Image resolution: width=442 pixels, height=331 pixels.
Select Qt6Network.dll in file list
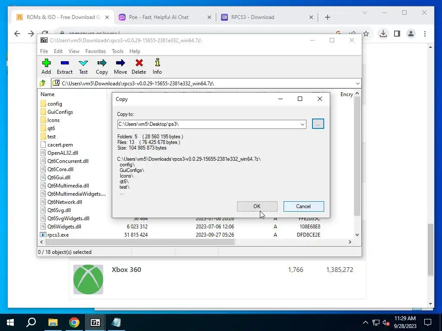click(65, 202)
